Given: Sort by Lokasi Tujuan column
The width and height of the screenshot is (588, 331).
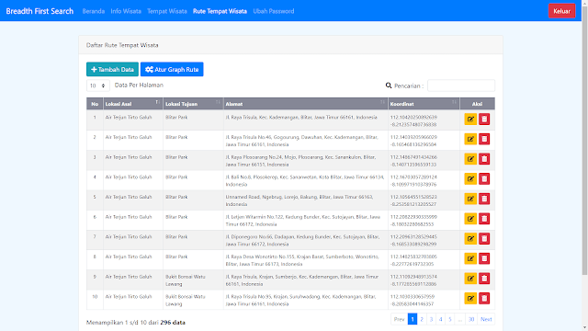Looking at the screenshot, I should pos(193,104).
